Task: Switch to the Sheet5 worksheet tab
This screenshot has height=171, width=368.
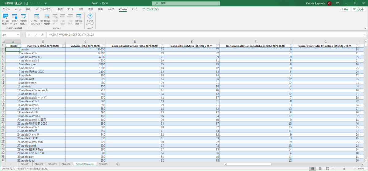Action: coord(103,164)
